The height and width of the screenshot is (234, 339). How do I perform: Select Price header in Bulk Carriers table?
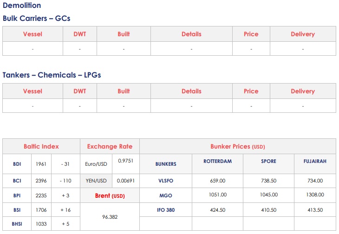[251, 34]
